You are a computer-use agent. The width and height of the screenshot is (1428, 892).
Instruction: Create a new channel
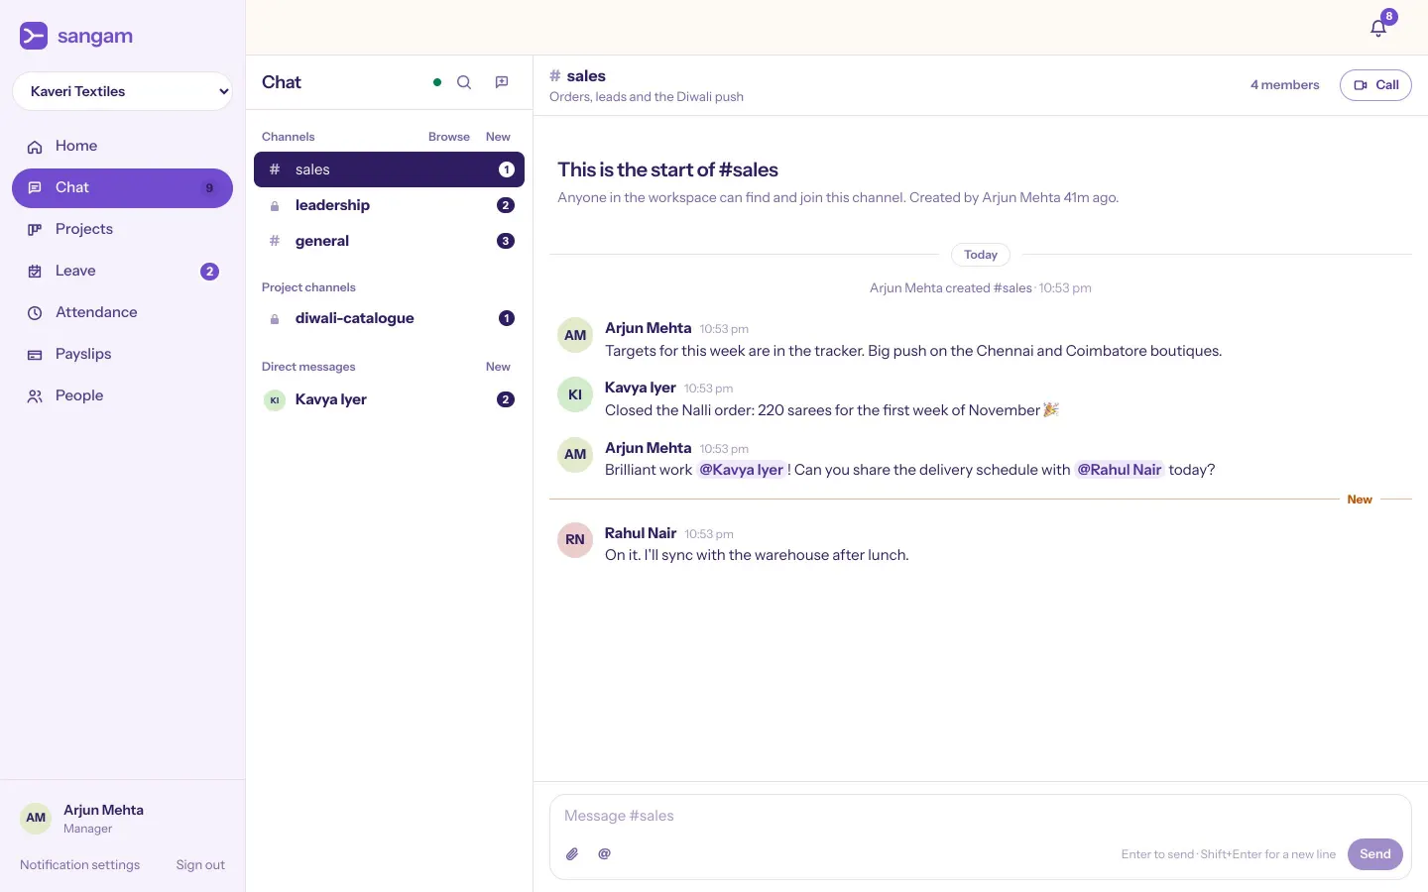click(x=498, y=137)
